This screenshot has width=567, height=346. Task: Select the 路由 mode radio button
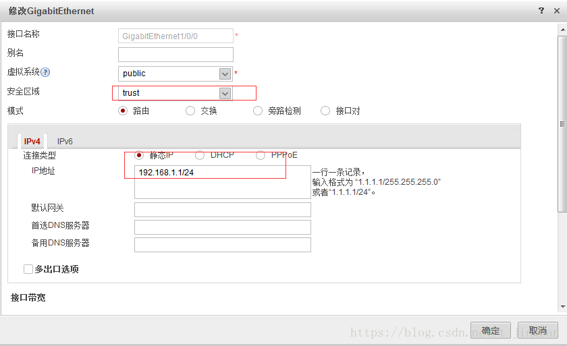click(x=123, y=111)
